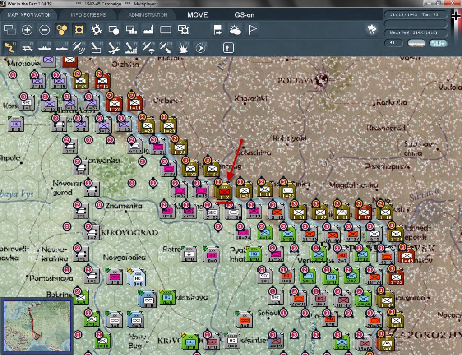Toggle Move mode (F1)
The width and height of the screenshot is (462, 355).
coord(10,47)
